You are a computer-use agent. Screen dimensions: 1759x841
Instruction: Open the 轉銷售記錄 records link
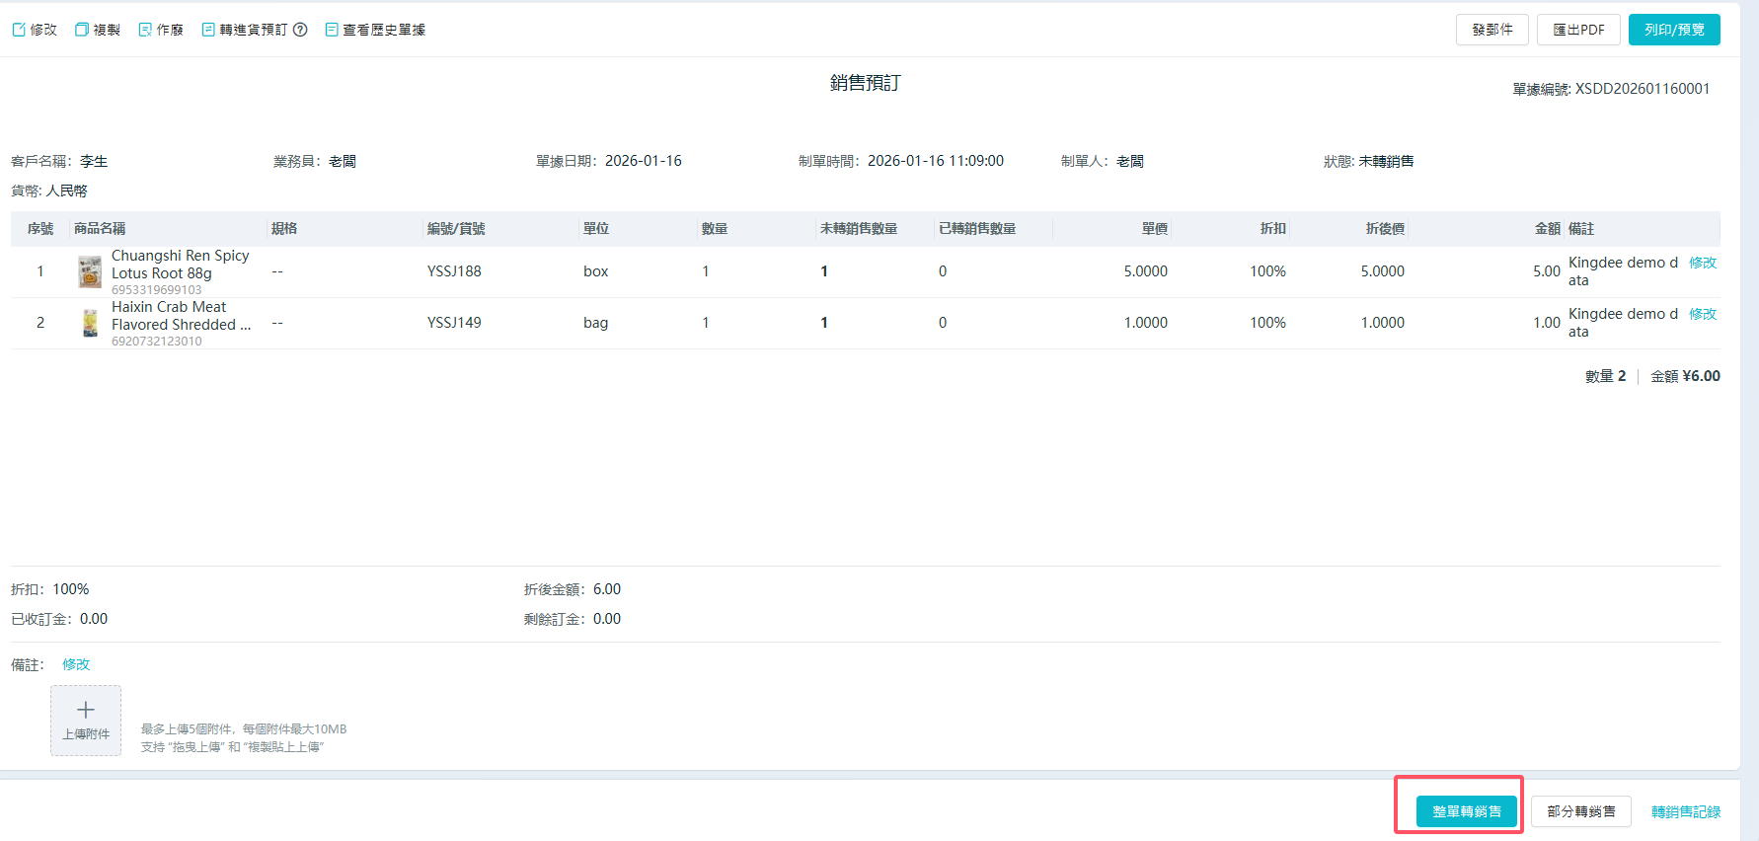click(1685, 811)
